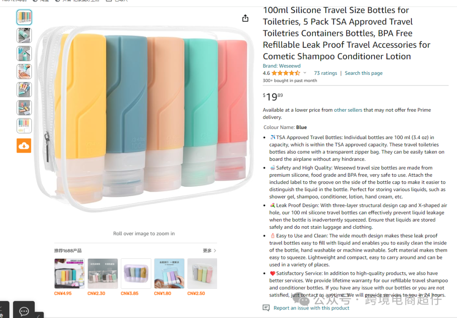Click the star rating icons
457x318 pixels.
click(x=286, y=73)
